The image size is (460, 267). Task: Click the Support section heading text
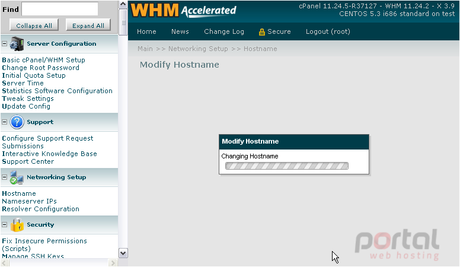tap(40, 122)
